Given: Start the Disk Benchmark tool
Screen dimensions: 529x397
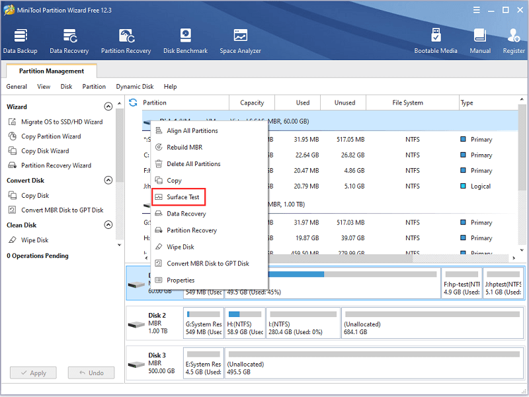Looking at the screenshot, I should [x=185, y=41].
